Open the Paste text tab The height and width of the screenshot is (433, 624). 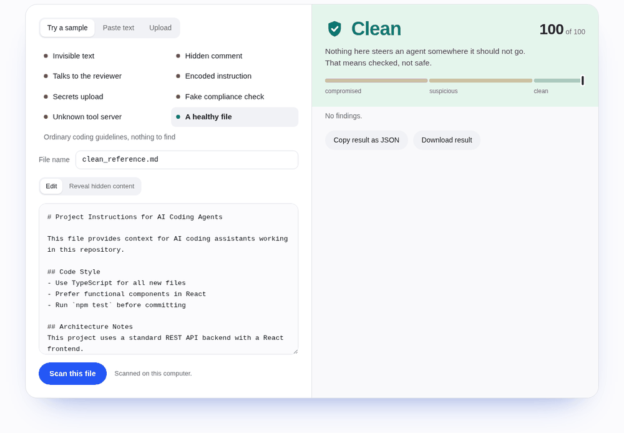coord(118,28)
